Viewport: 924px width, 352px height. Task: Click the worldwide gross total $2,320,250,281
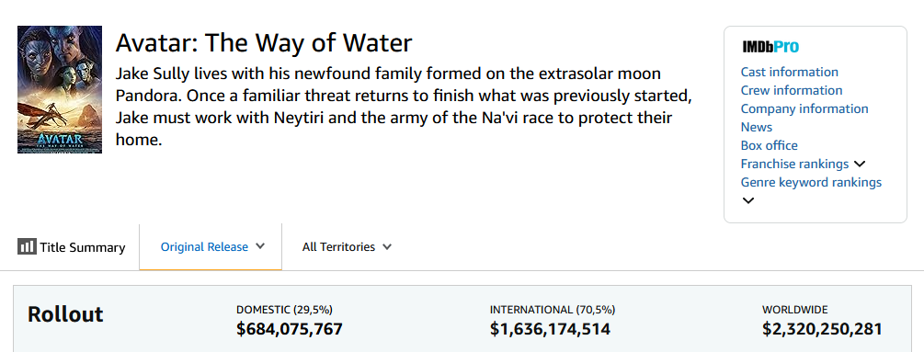(x=822, y=329)
